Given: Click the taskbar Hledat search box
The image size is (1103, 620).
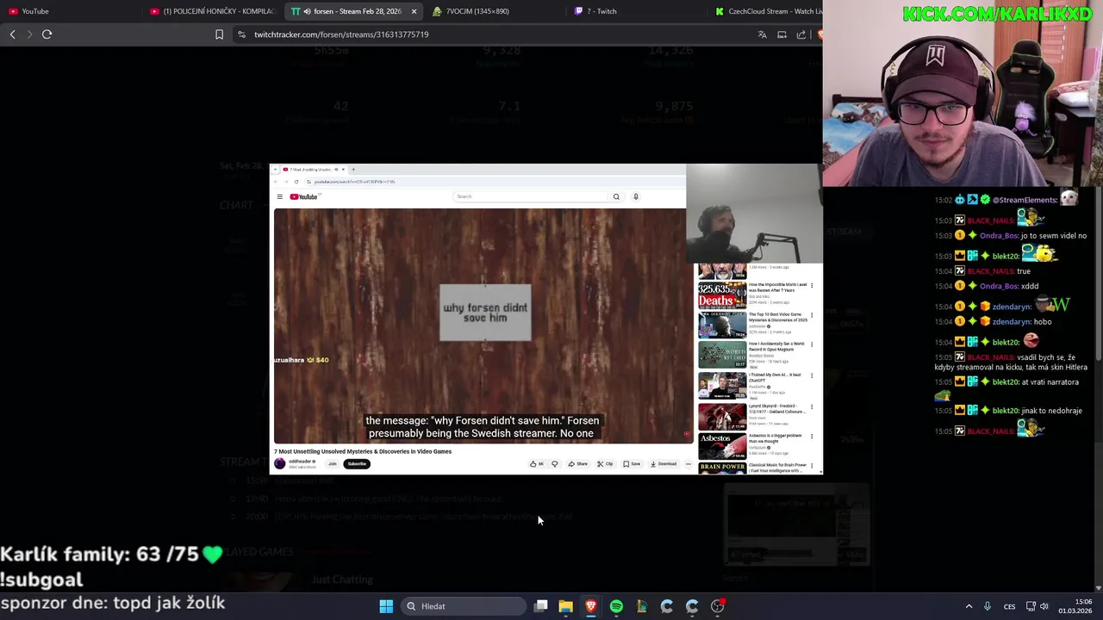Looking at the screenshot, I should pyautogui.click(x=464, y=606).
